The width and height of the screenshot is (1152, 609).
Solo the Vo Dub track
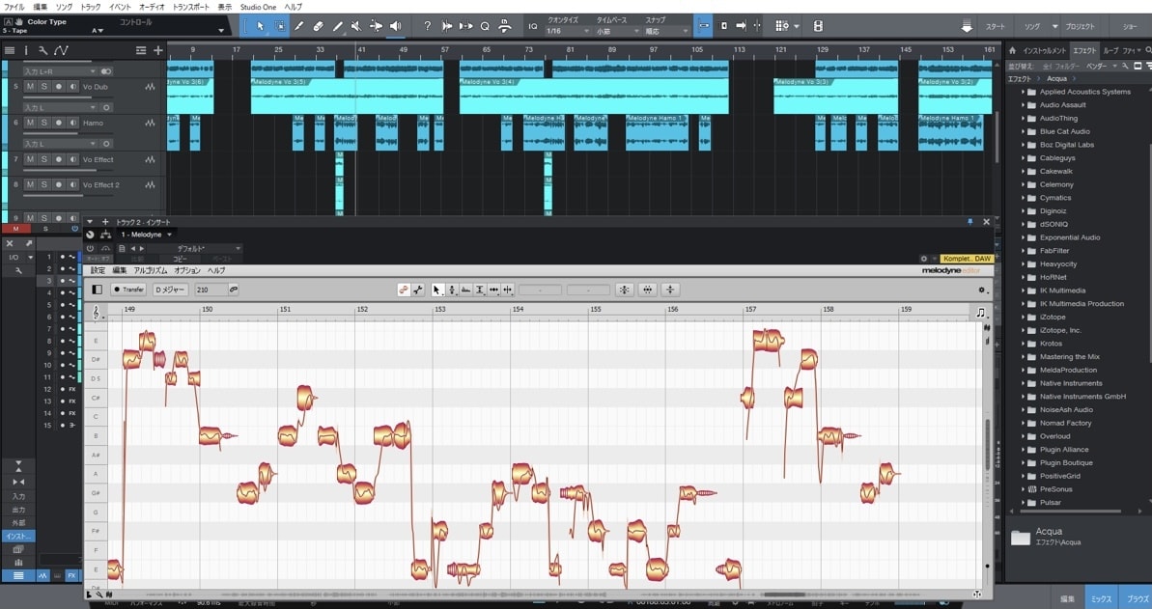44,87
